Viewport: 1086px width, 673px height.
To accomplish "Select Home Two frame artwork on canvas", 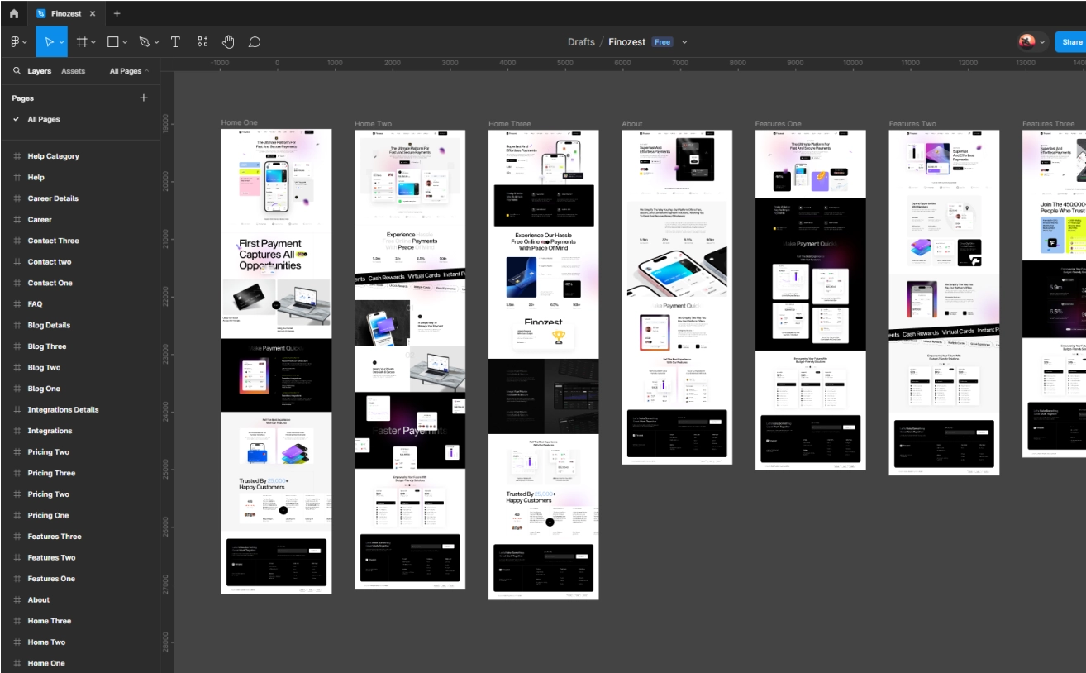I will tap(410, 360).
